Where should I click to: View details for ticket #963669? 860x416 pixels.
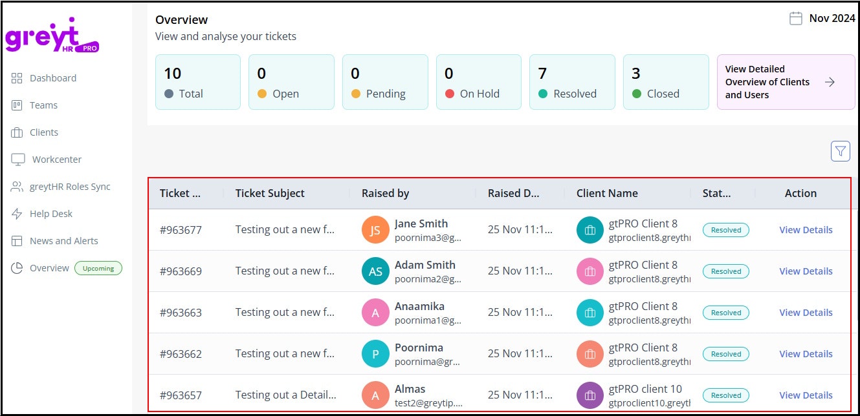click(806, 271)
